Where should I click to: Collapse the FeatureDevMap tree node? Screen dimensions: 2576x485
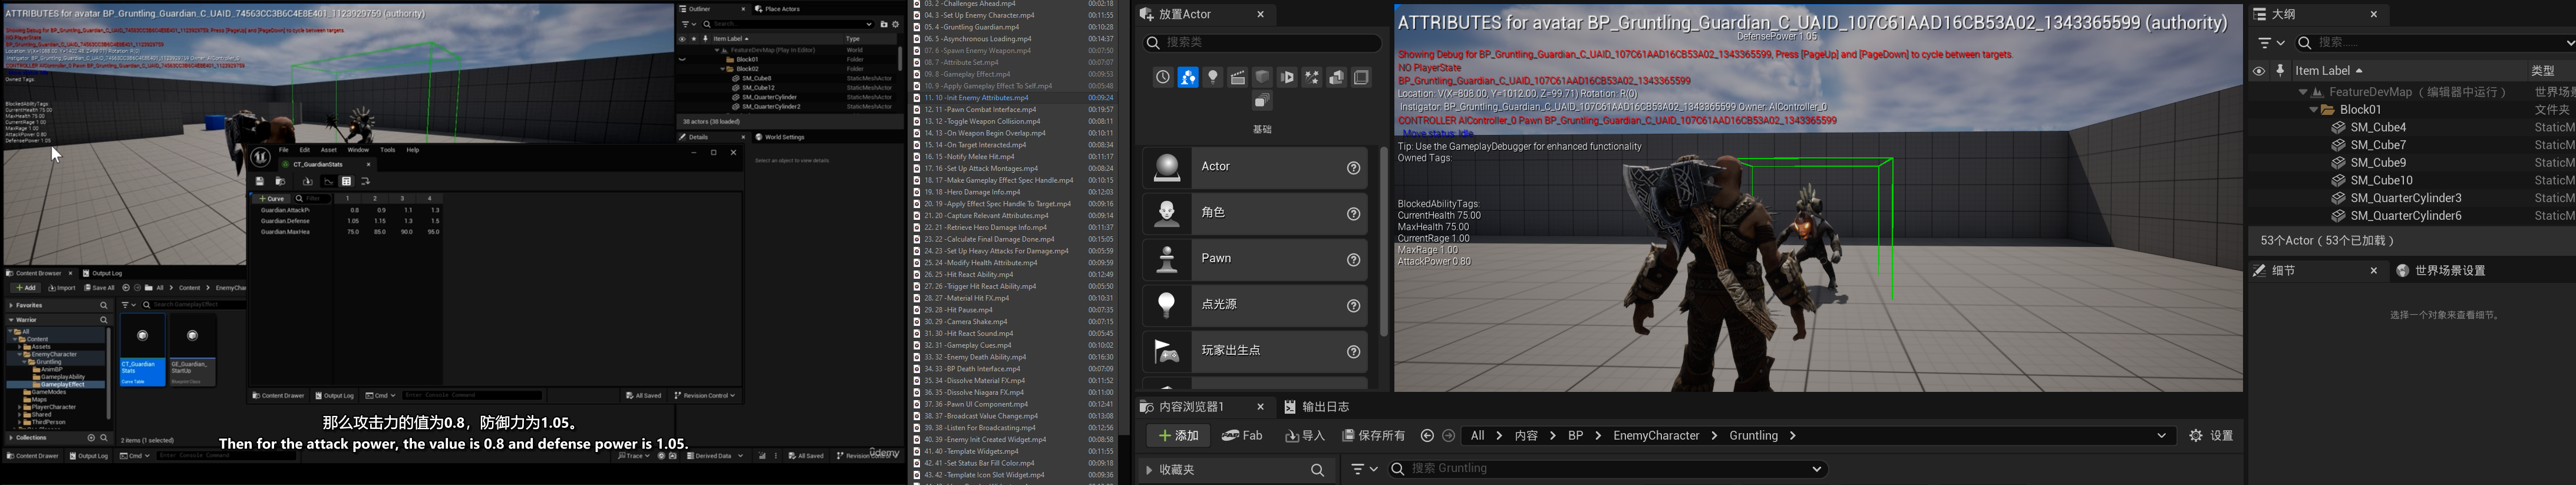pyautogui.click(x=2304, y=92)
